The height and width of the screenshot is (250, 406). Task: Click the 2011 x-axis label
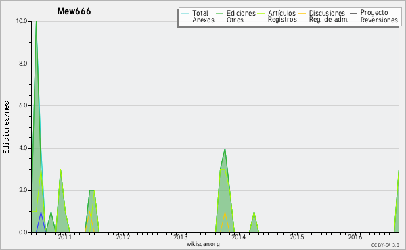coord(64,236)
